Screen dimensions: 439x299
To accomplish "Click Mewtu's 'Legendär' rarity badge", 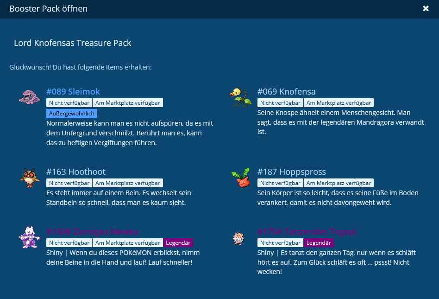I will pyautogui.click(x=178, y=243).
